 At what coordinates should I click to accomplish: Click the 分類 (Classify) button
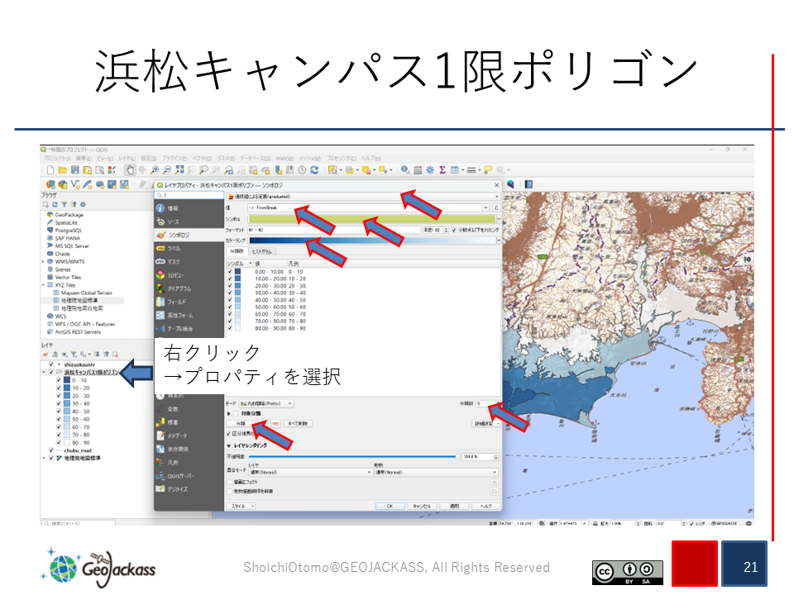[240, 423]
